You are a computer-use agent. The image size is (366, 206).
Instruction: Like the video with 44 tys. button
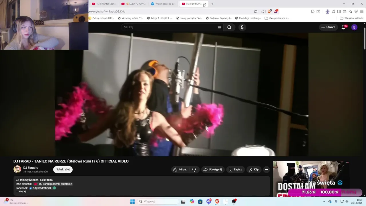[x=180, y=169]
